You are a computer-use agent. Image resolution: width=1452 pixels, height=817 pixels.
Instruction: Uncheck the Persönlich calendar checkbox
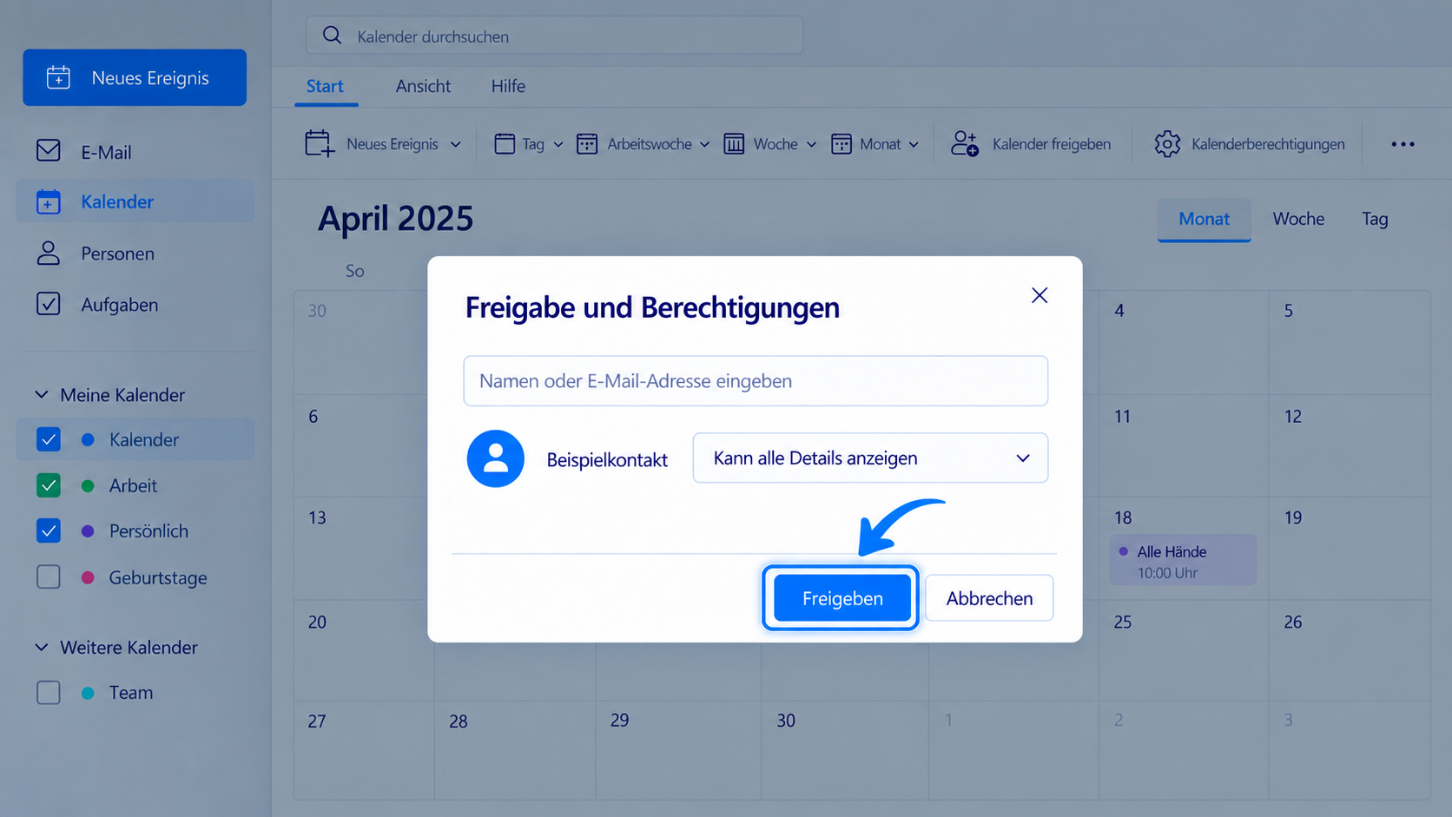click(x=49, y=530)
